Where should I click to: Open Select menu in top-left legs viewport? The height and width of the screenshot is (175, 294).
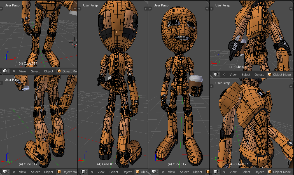36,71
